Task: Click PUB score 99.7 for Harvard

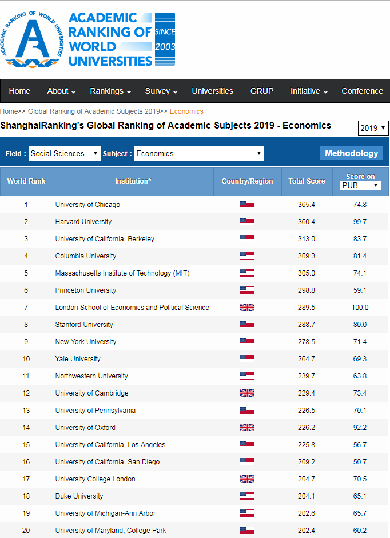Action: (x=360, y=222)
